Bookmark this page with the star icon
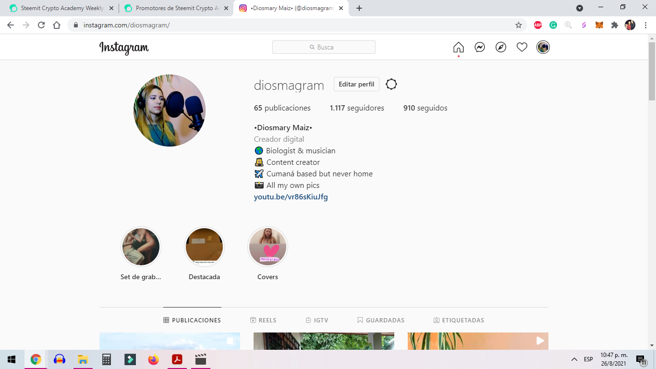Screen dimensions: 656x369 [519, 25]
